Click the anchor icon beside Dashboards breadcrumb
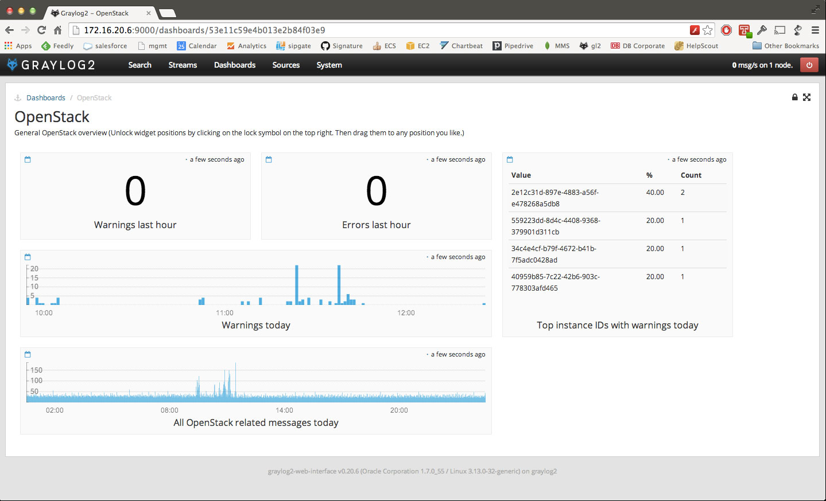This screenshot has height=501, width=826. [18, 98]
